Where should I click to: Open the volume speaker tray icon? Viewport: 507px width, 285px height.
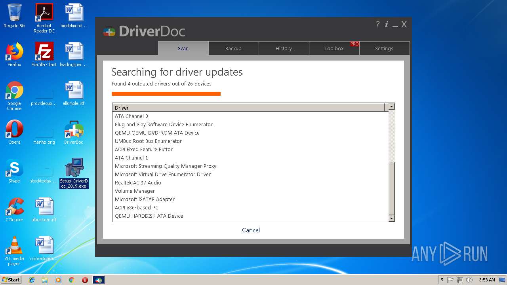tap(469, 280)
